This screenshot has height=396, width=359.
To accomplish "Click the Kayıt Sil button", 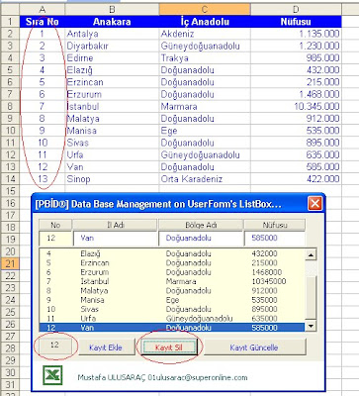I will pos(169,347).
